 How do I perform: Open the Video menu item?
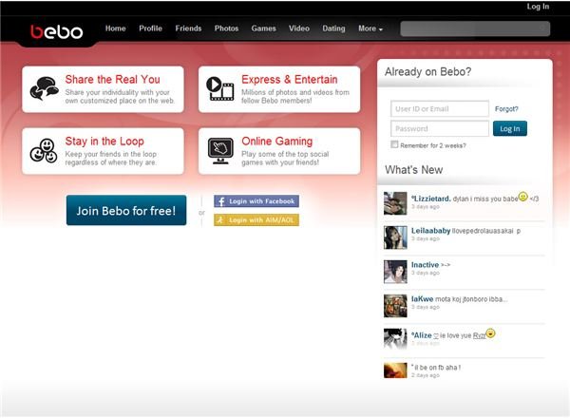pyautogui.click(x=299, y=28)
